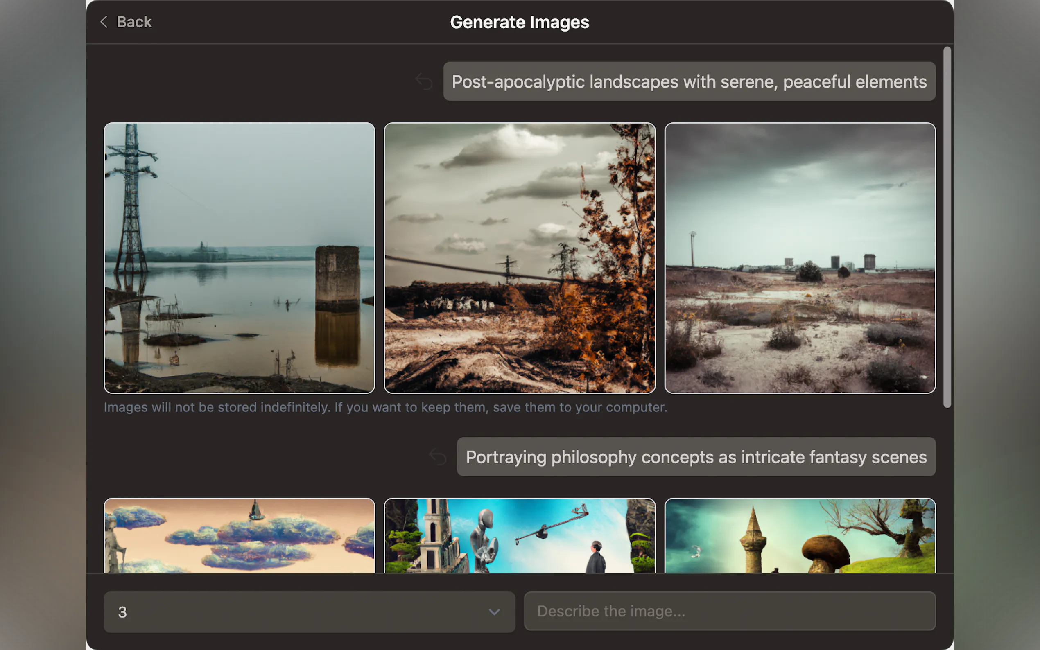1040x650 pixels.
Task: Click the images storage notice text
Action: (385, 407)
